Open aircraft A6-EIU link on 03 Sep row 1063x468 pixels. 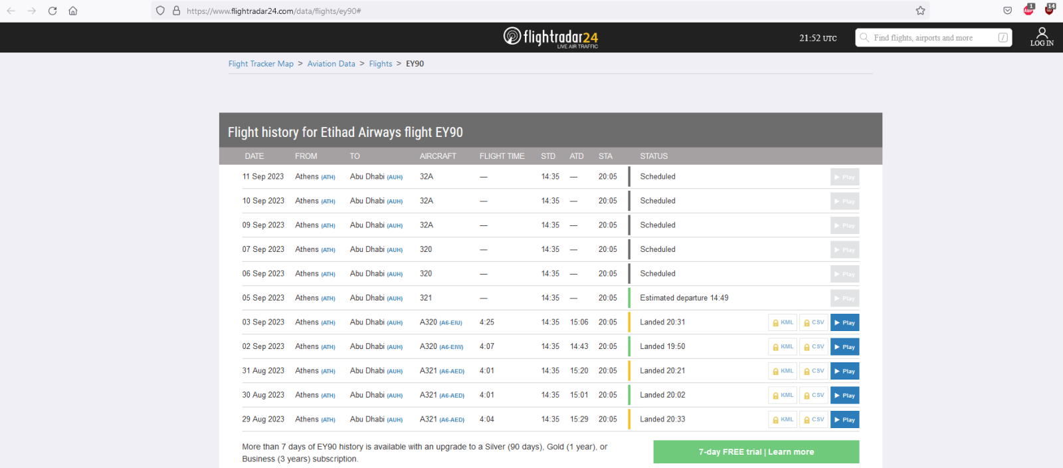tap(450, 323)
